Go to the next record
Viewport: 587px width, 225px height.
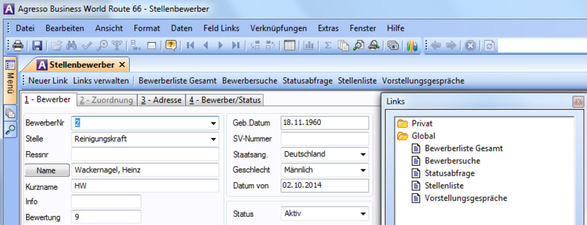(221, 46)
